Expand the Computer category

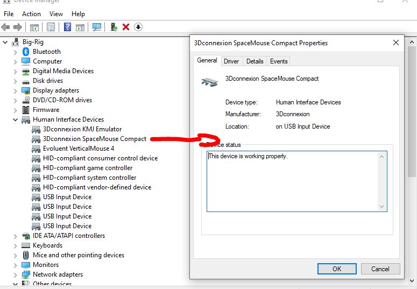(x=16, y=62)
